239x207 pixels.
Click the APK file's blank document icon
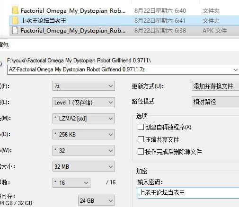pos(15,30)
